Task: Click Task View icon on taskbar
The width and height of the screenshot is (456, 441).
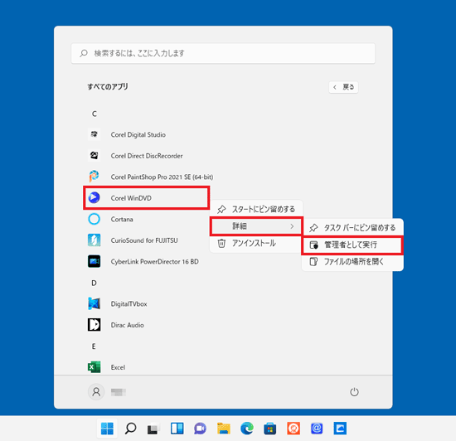Action: click(x=153, y=429)
